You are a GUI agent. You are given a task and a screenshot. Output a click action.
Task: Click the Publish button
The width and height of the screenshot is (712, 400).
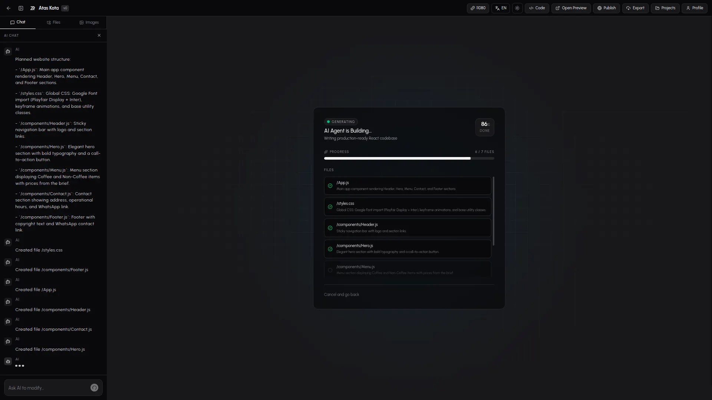(x=606, y=8)
